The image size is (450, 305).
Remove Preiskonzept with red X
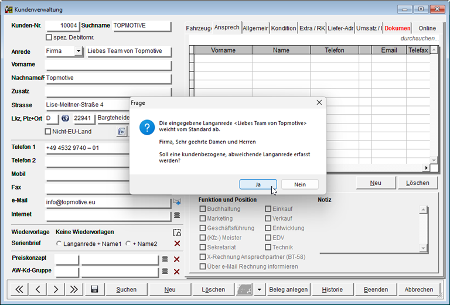(x=177, y=259)
